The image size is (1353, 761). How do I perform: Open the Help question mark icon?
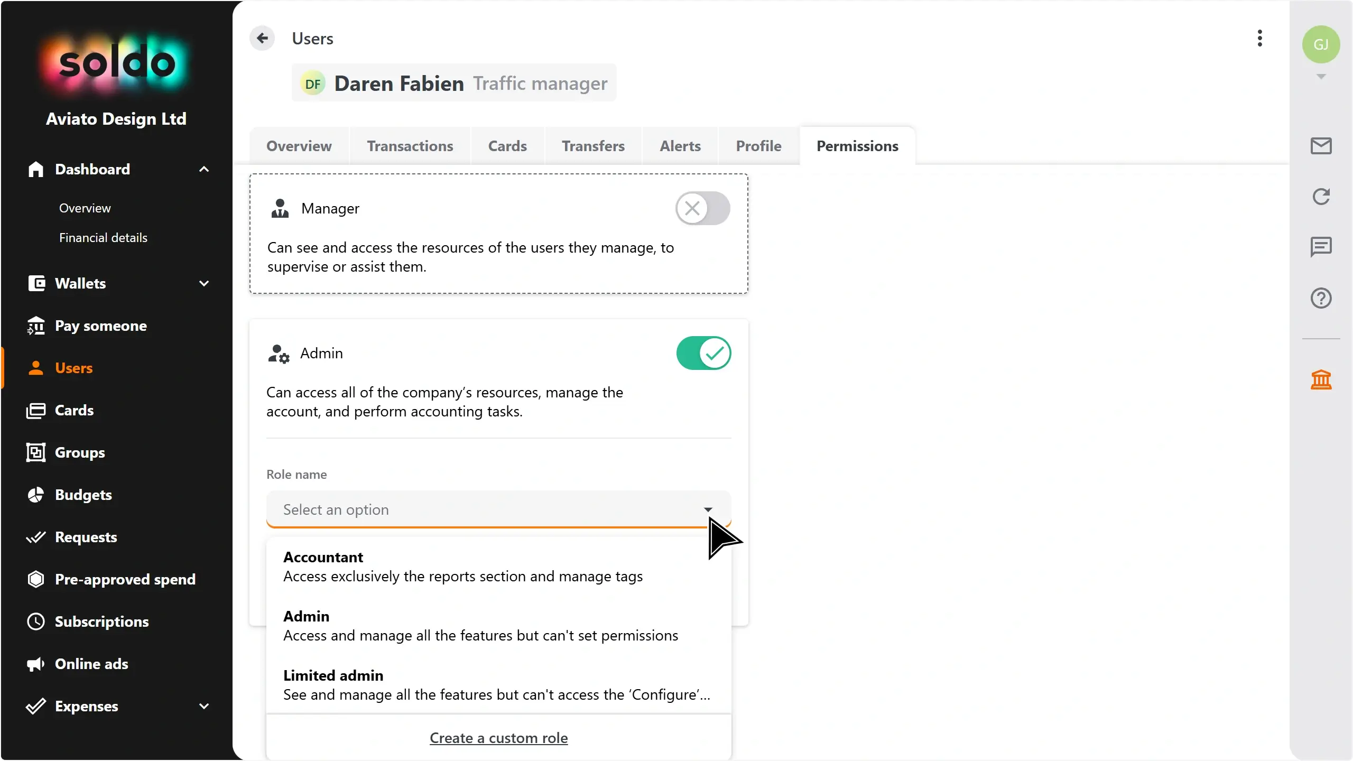click(1321, 299)
